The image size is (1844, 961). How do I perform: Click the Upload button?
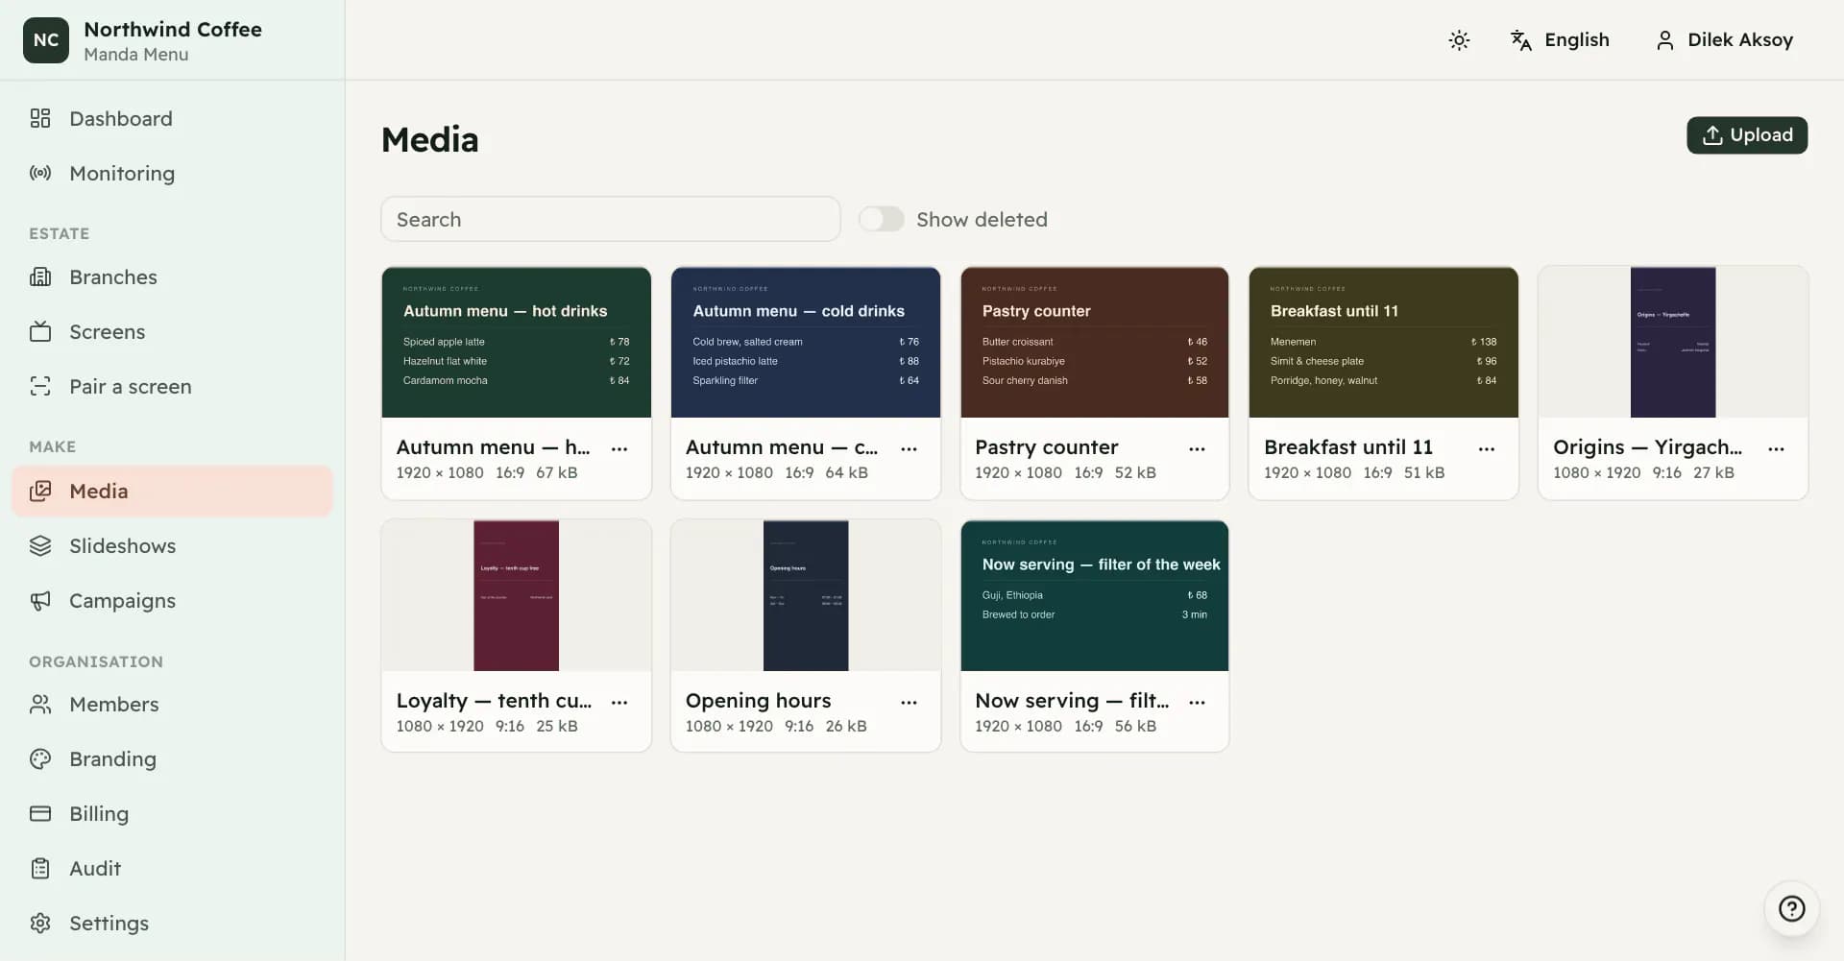(x=1747, y=134)
